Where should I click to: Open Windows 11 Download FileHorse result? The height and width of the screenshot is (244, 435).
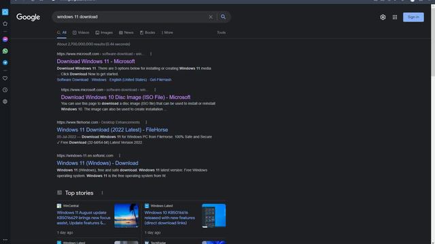(x=112, y=129)
